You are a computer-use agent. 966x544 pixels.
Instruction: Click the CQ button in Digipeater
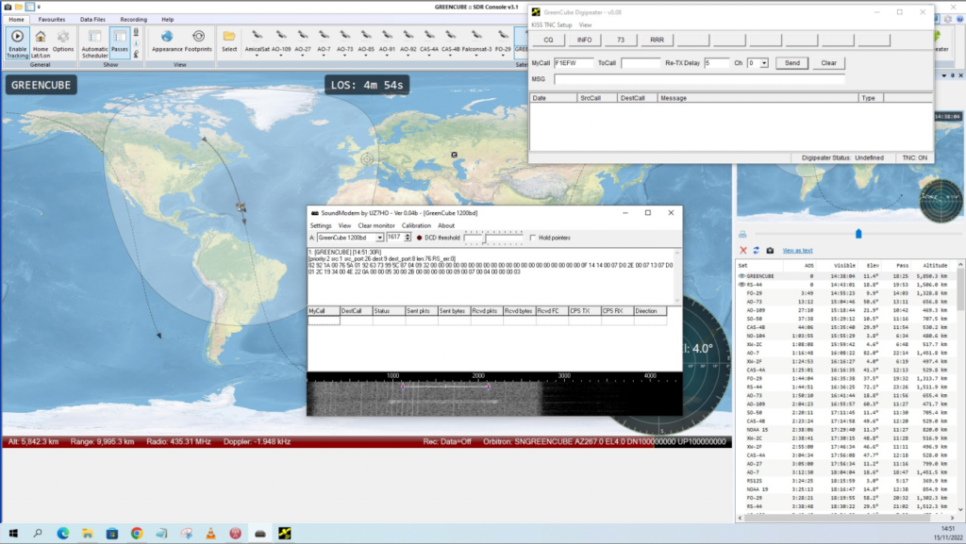[548, 40]
